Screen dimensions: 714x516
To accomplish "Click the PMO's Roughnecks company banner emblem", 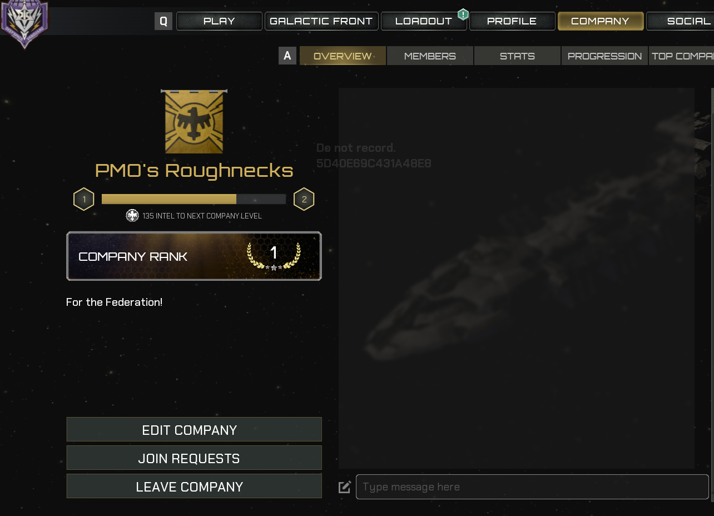I will 194,121.
